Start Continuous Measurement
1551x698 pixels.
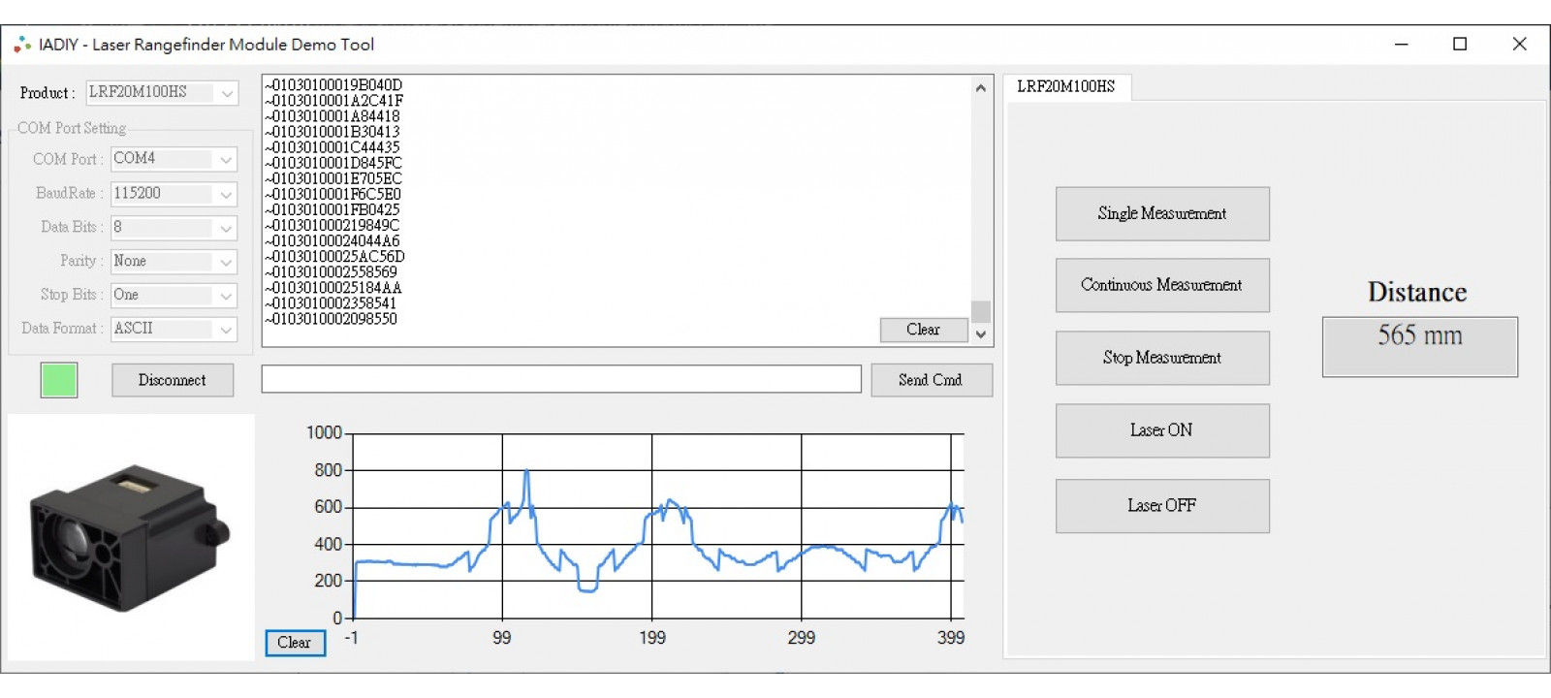pyautogui.click(x=1161, y=285)
